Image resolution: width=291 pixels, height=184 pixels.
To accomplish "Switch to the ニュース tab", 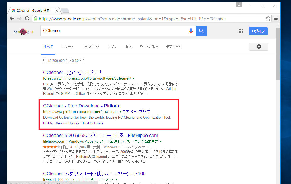I will 67,47.
